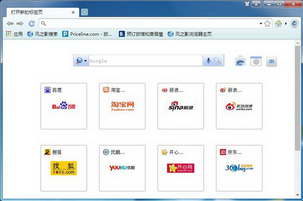Click the gear settings window icon above the tiles

click(x=256, y=61)
